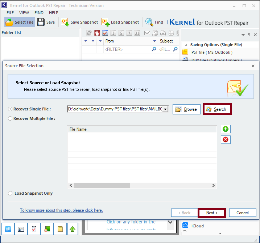Click the grayed refresh globe icon
The height and width of the screenshot is (243, 260).
click(x=89, y=33)
